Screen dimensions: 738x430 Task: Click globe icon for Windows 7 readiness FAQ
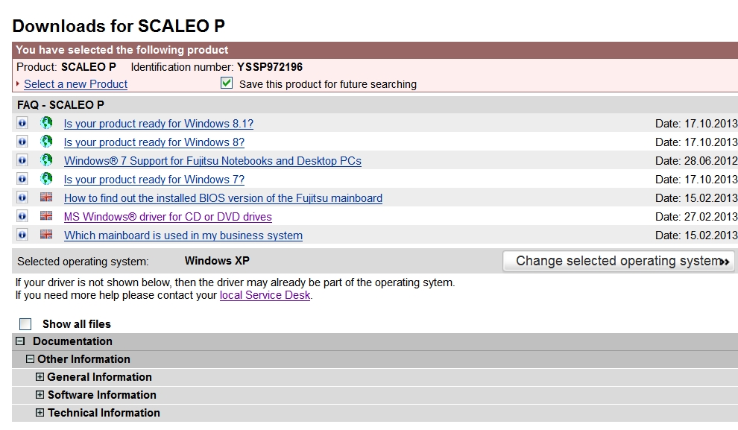pyautogui.click(x=46, y=179)
